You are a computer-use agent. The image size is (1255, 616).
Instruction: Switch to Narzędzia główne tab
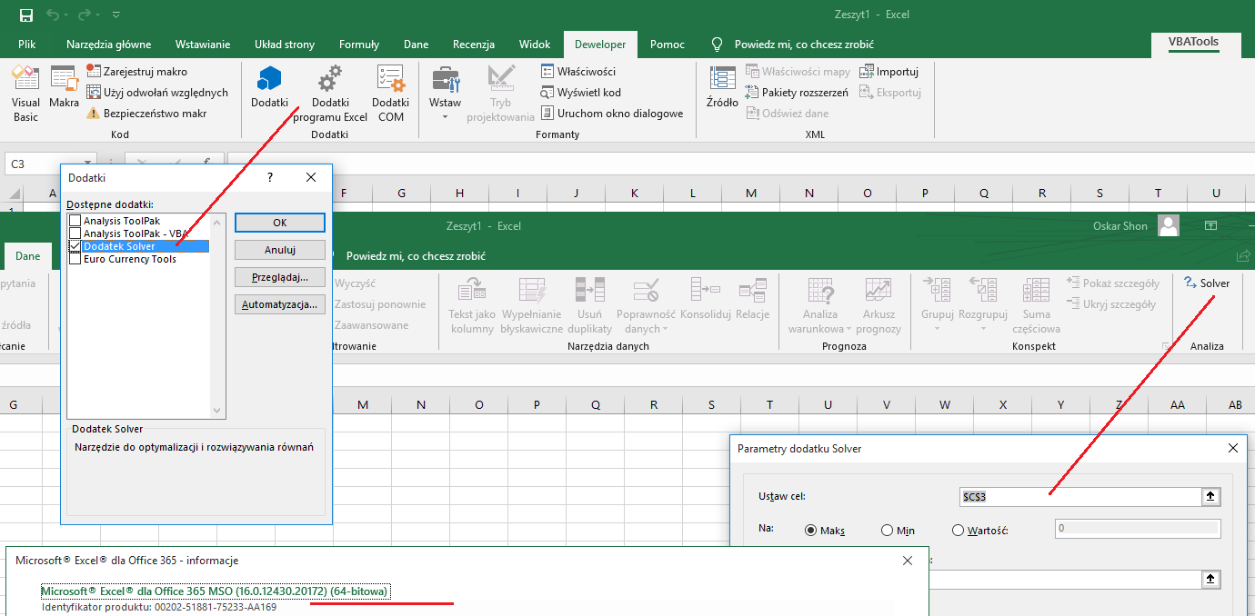(109, 45)
